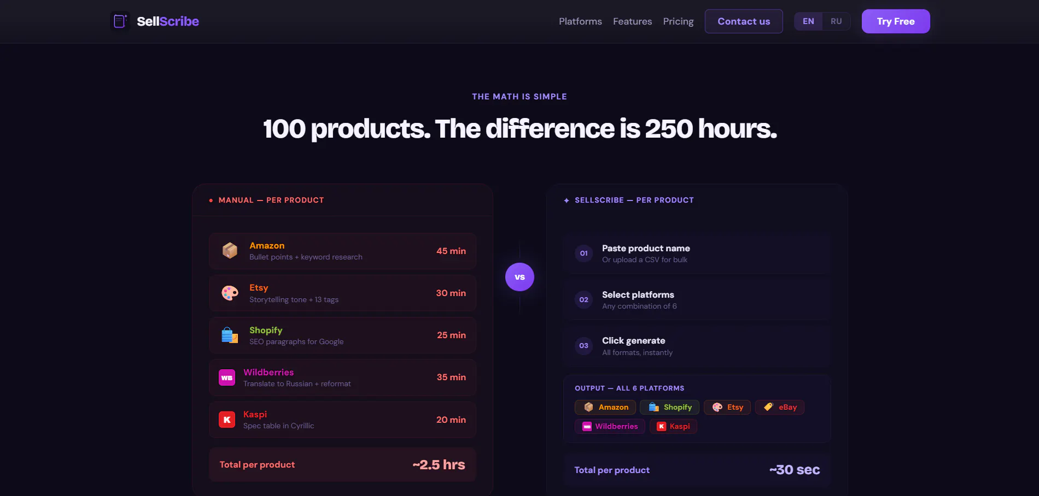
Task: Click the SellScribe brand name
Action: (168, 21)
